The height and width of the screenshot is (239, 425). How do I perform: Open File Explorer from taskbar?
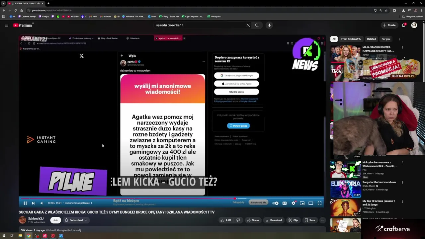(20, 236)
